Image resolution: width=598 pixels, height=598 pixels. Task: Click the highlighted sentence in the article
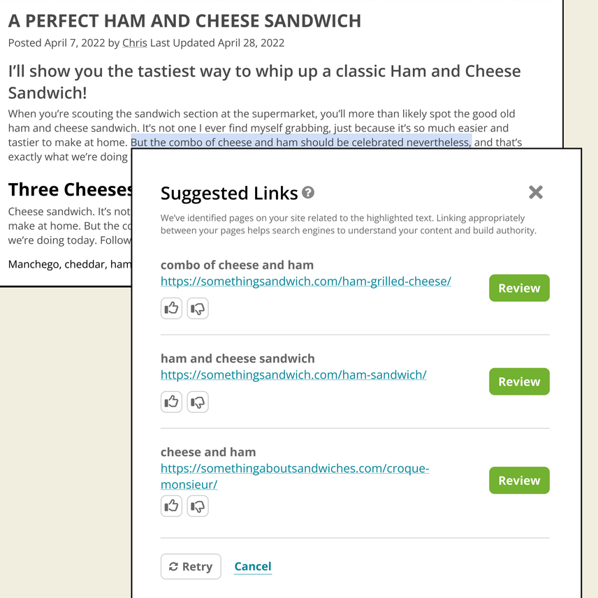point(300,142)
